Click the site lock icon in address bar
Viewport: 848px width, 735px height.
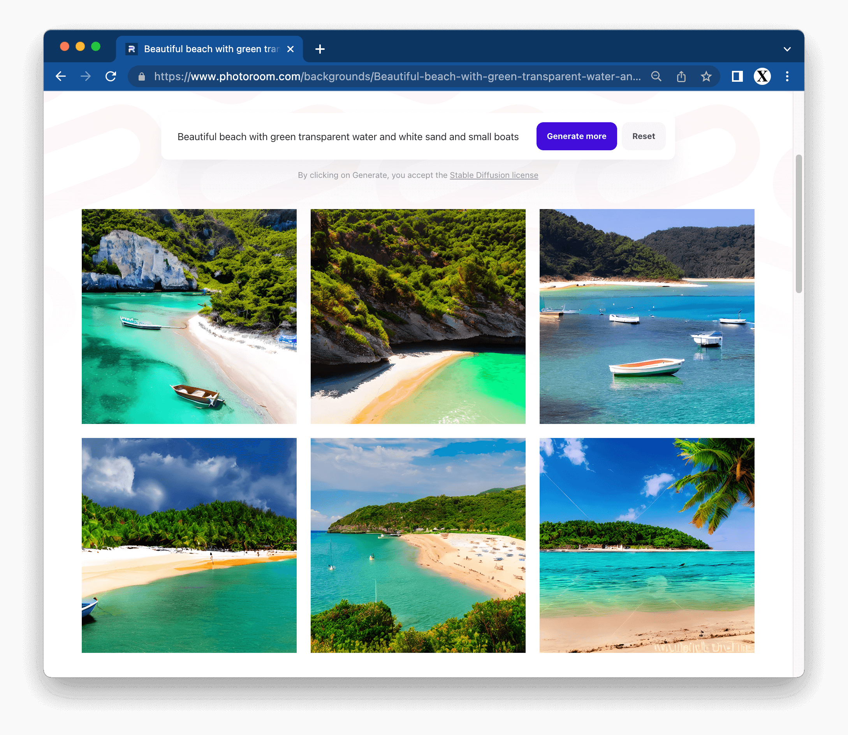[x=142, y=77]
